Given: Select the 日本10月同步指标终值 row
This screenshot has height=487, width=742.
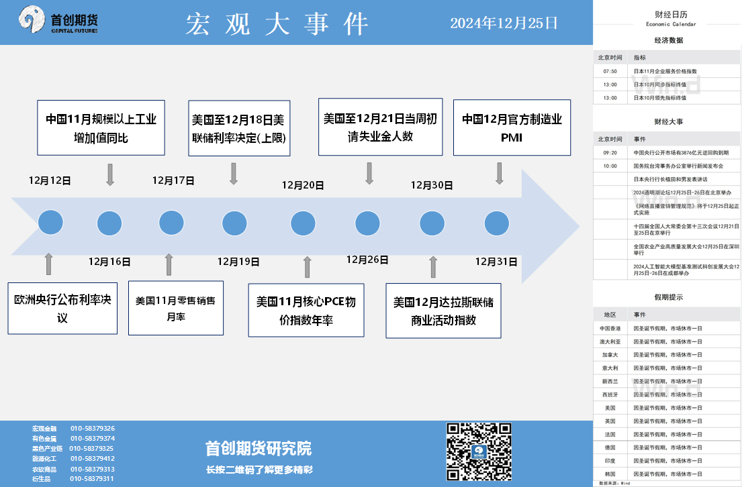Looking at the screenshot, I should pos(667,85).
